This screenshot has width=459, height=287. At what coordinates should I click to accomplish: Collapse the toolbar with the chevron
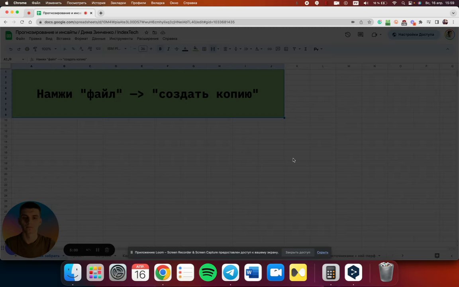coord(447,49)
